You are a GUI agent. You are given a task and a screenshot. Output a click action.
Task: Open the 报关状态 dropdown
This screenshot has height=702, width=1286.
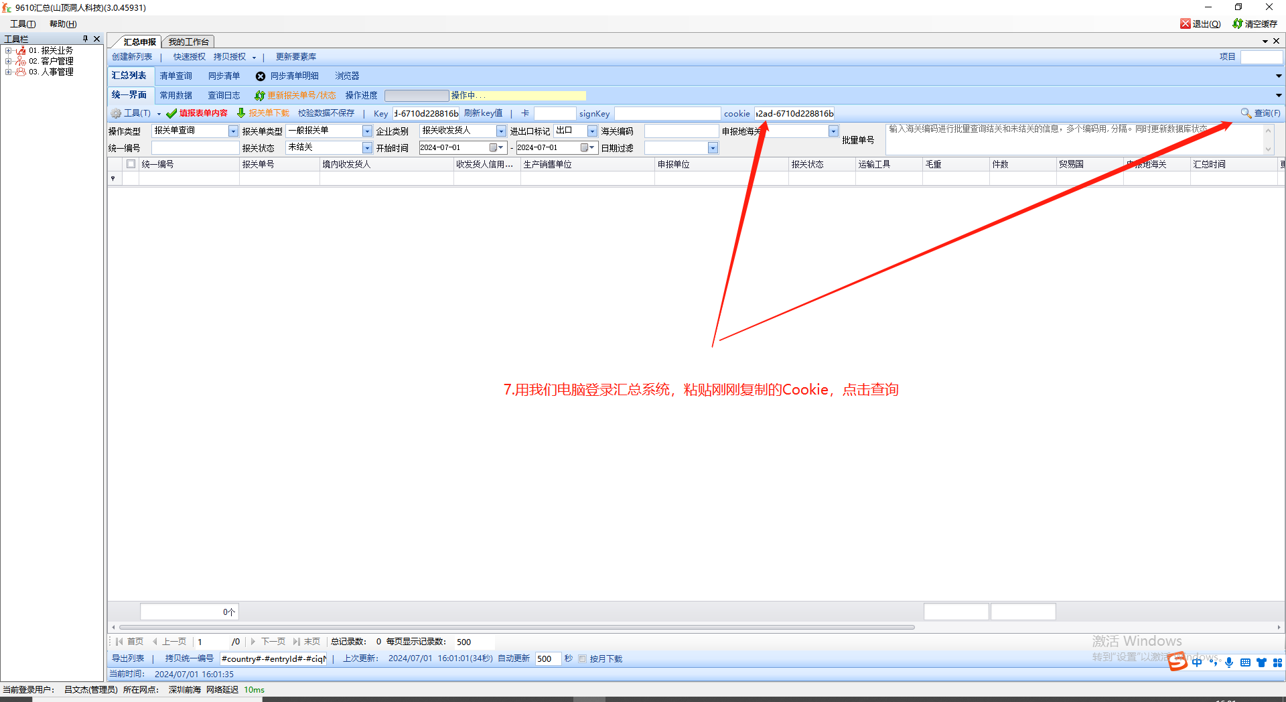pyautogui.click(x=367, y=148)
